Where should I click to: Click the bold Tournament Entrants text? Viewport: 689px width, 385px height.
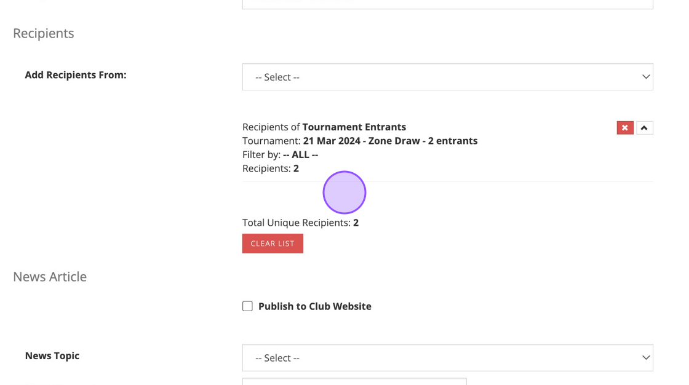(x=354, y=127)
